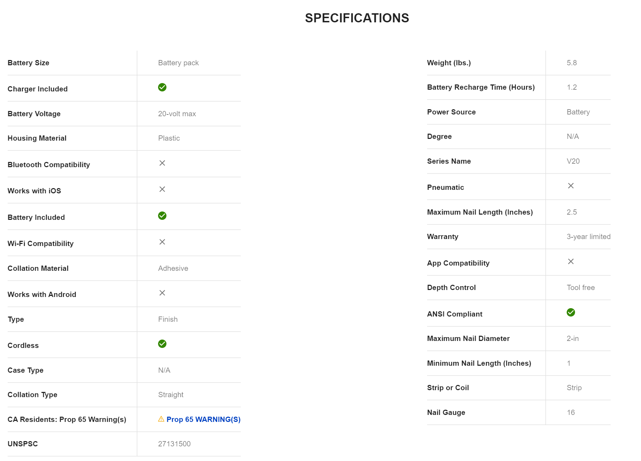641x461 pixels.
Task: Click the X icon beside Pneumatic
Action: (x=571, y=186)
